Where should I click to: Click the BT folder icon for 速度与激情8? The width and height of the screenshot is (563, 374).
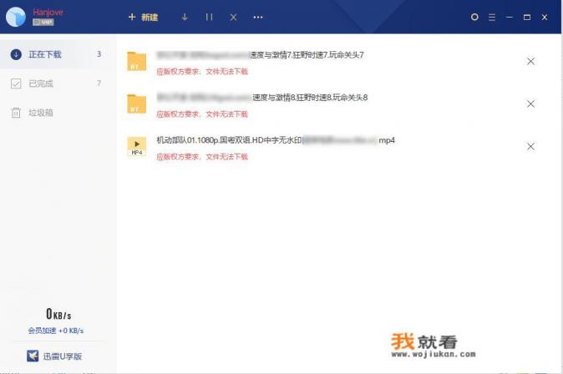click(x=137, y=104)
